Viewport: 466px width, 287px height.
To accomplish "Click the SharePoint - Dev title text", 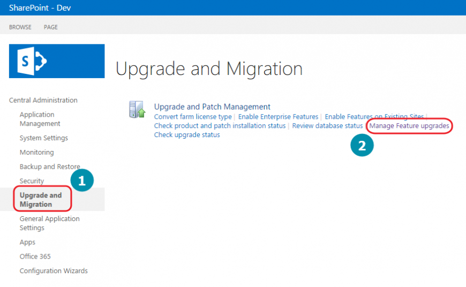I will [x=40, y=7].
